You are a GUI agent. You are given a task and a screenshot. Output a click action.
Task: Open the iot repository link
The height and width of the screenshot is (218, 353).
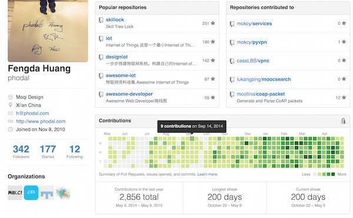[109, 38]
